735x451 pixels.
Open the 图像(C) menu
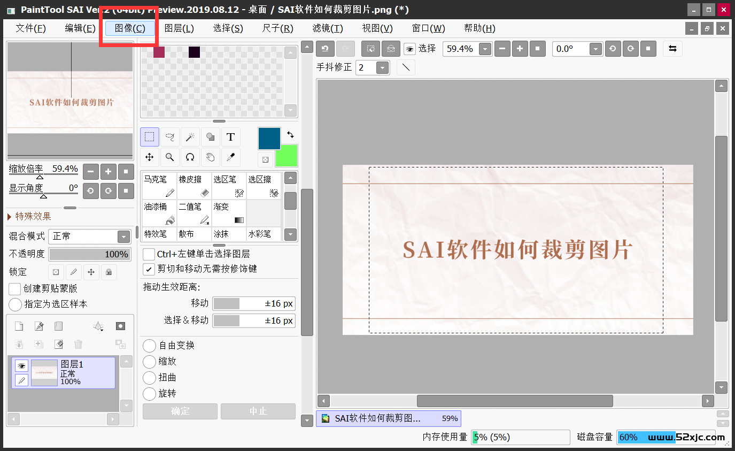130,28
